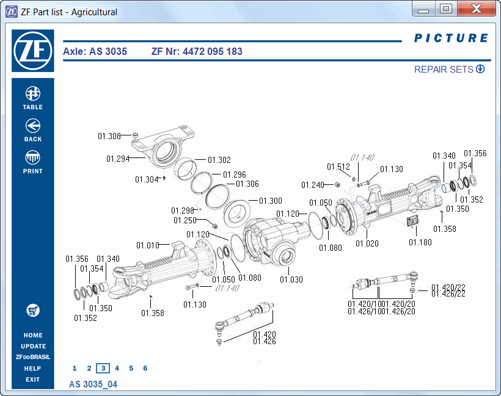Click part number 01.180 label
This screenshot has height=396, width=501.
pos(420,243)
